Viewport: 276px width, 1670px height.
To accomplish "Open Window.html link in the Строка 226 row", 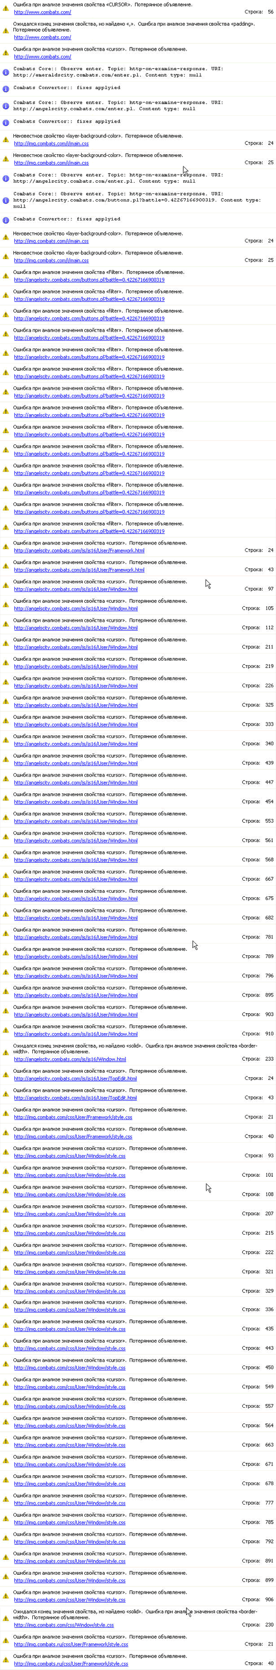I will pos(76,686).
